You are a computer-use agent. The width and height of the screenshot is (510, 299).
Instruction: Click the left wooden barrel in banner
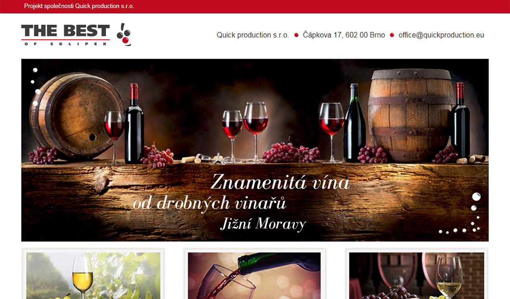click(x=76, y=116)
